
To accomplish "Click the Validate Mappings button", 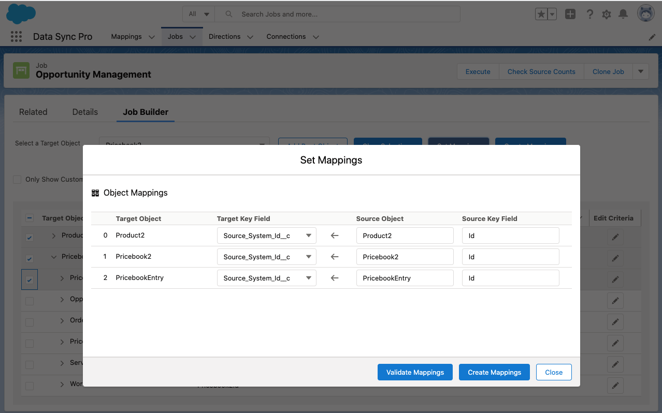I will pos(415,372).
